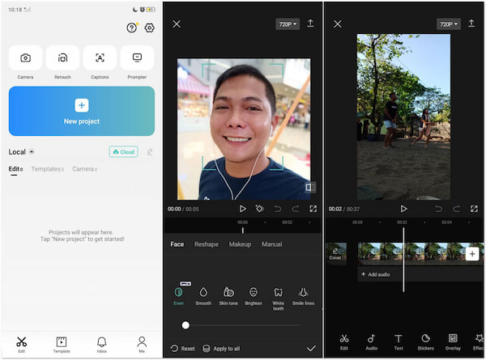Image resolution: width=486 pixels, height=360 pixels.
Task: Open 720P dropdown in retouch editor
Action: (288, 24)
